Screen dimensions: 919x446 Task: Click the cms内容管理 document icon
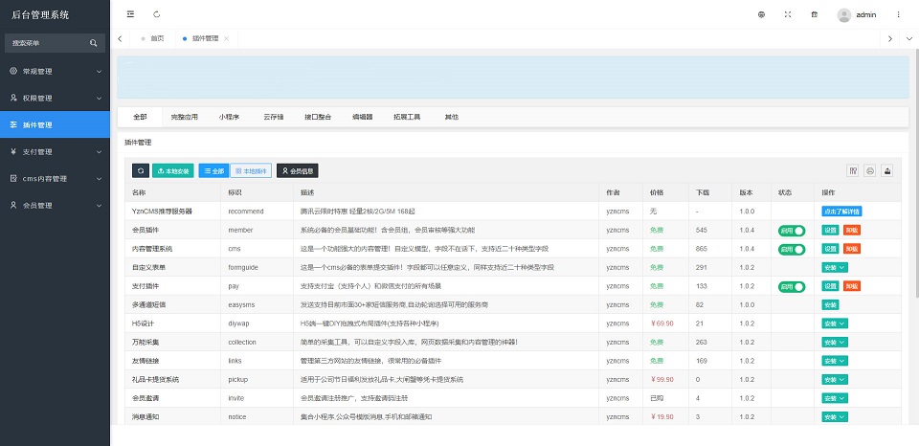13,178
